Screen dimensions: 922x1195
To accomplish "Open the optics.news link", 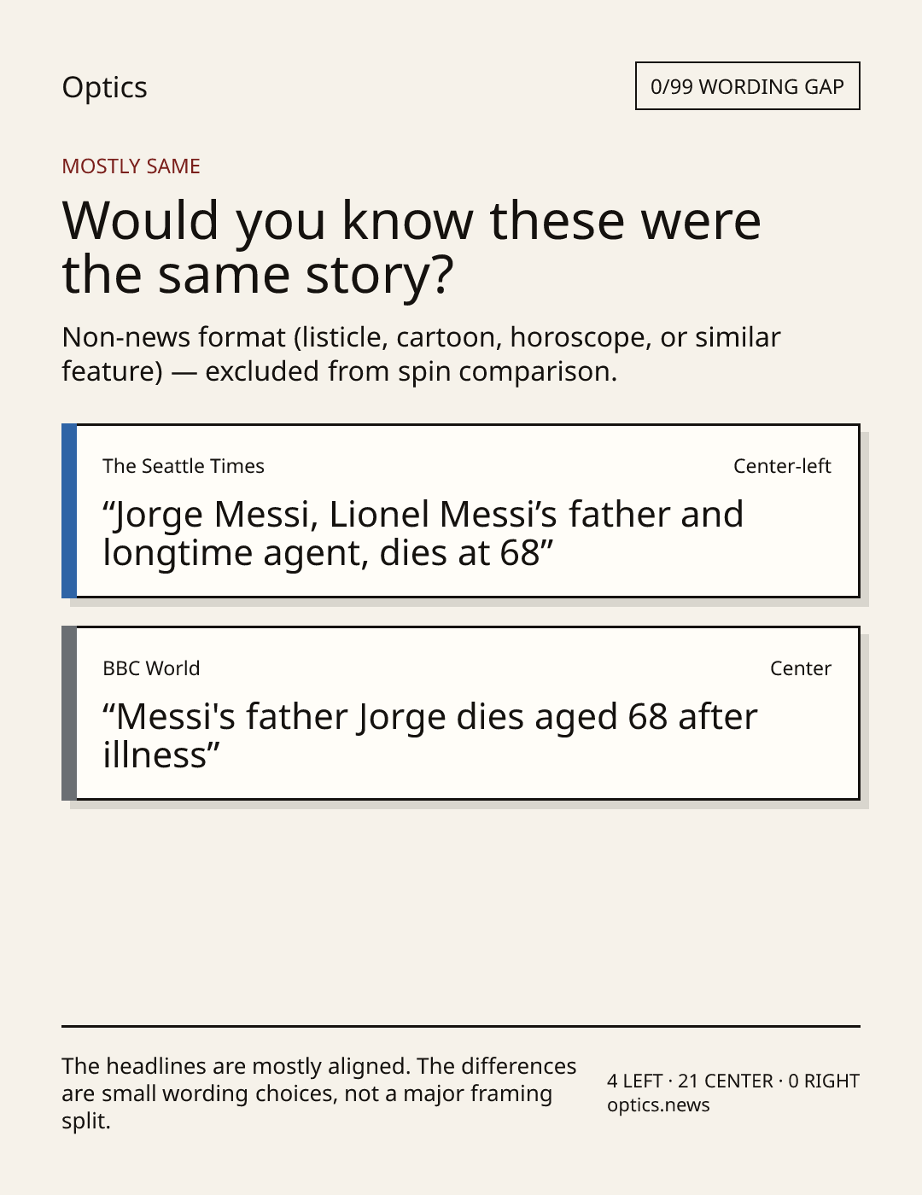I will [x=658, y=1105].
